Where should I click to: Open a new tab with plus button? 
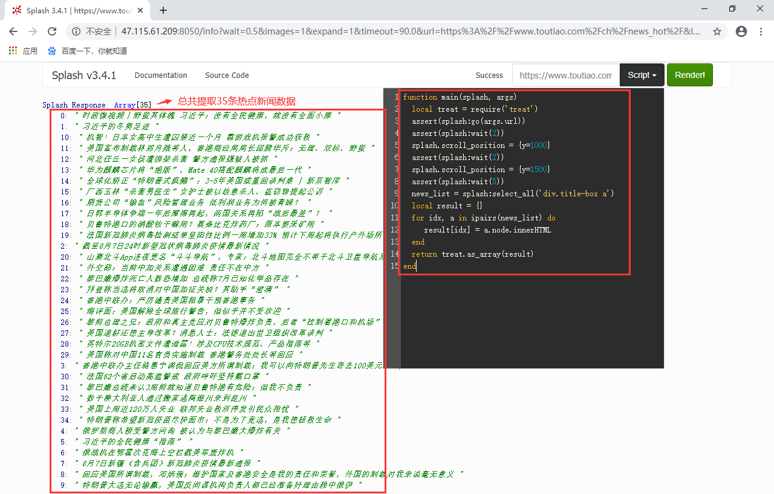coord(163,10)
